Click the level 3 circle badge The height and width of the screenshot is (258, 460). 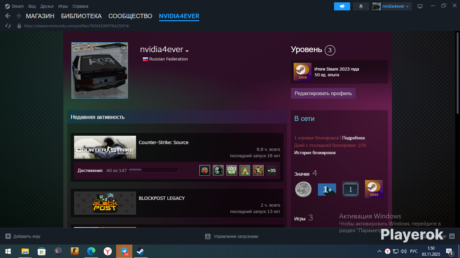330,50
